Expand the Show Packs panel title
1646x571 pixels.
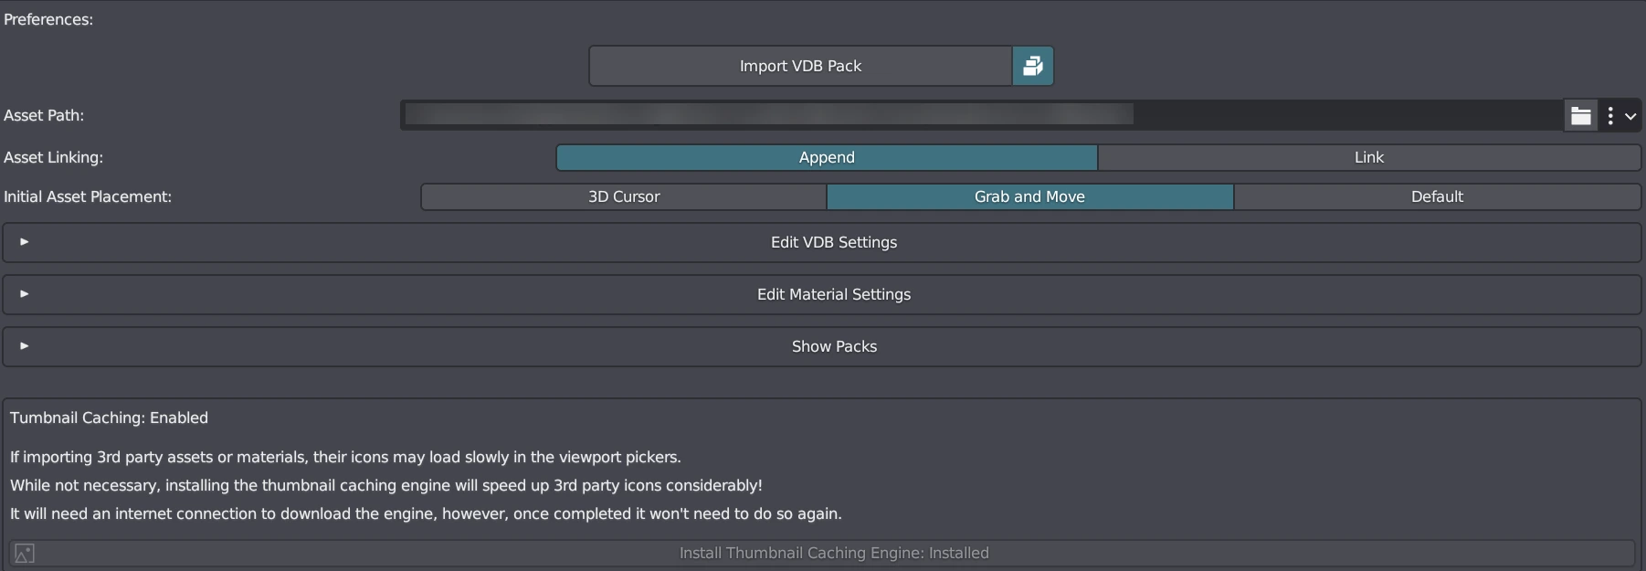[833, 346]
